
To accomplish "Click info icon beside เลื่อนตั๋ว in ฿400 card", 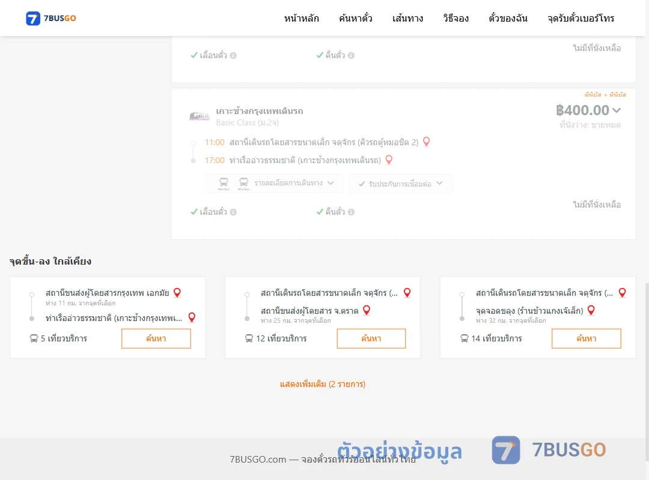I will point(233,212).
